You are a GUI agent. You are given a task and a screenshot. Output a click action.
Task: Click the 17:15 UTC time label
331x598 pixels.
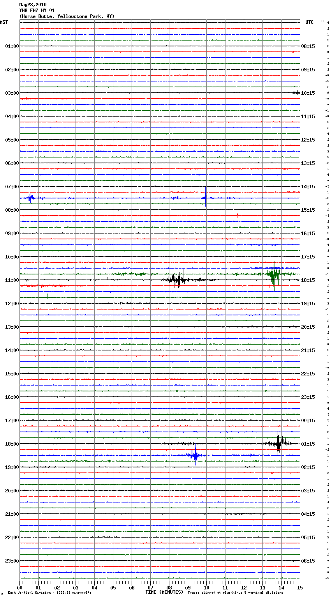pyautogui.click(x=308, y=257)
